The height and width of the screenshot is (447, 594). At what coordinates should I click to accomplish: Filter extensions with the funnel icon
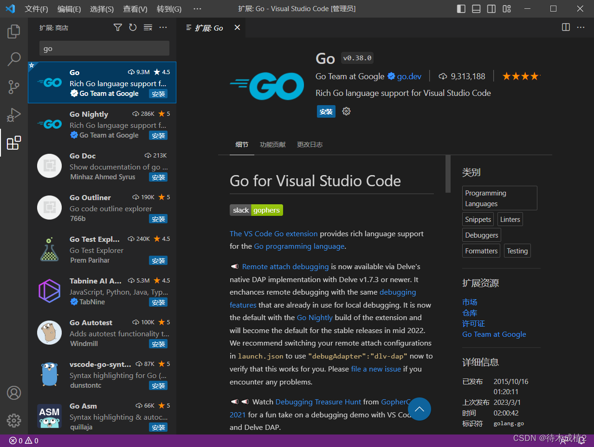click(x=118, y=28)
